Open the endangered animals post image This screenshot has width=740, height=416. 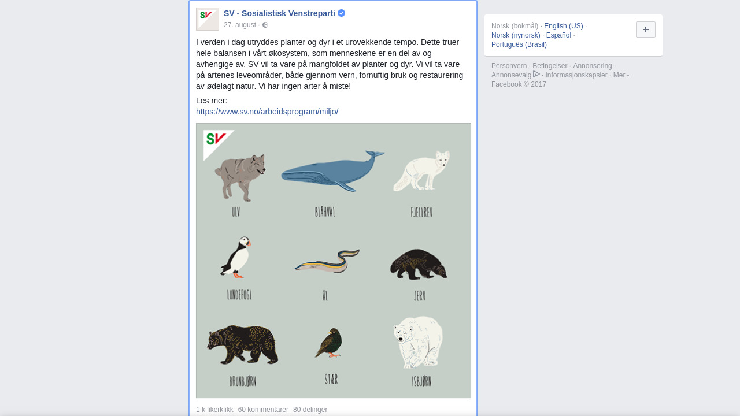334,261
